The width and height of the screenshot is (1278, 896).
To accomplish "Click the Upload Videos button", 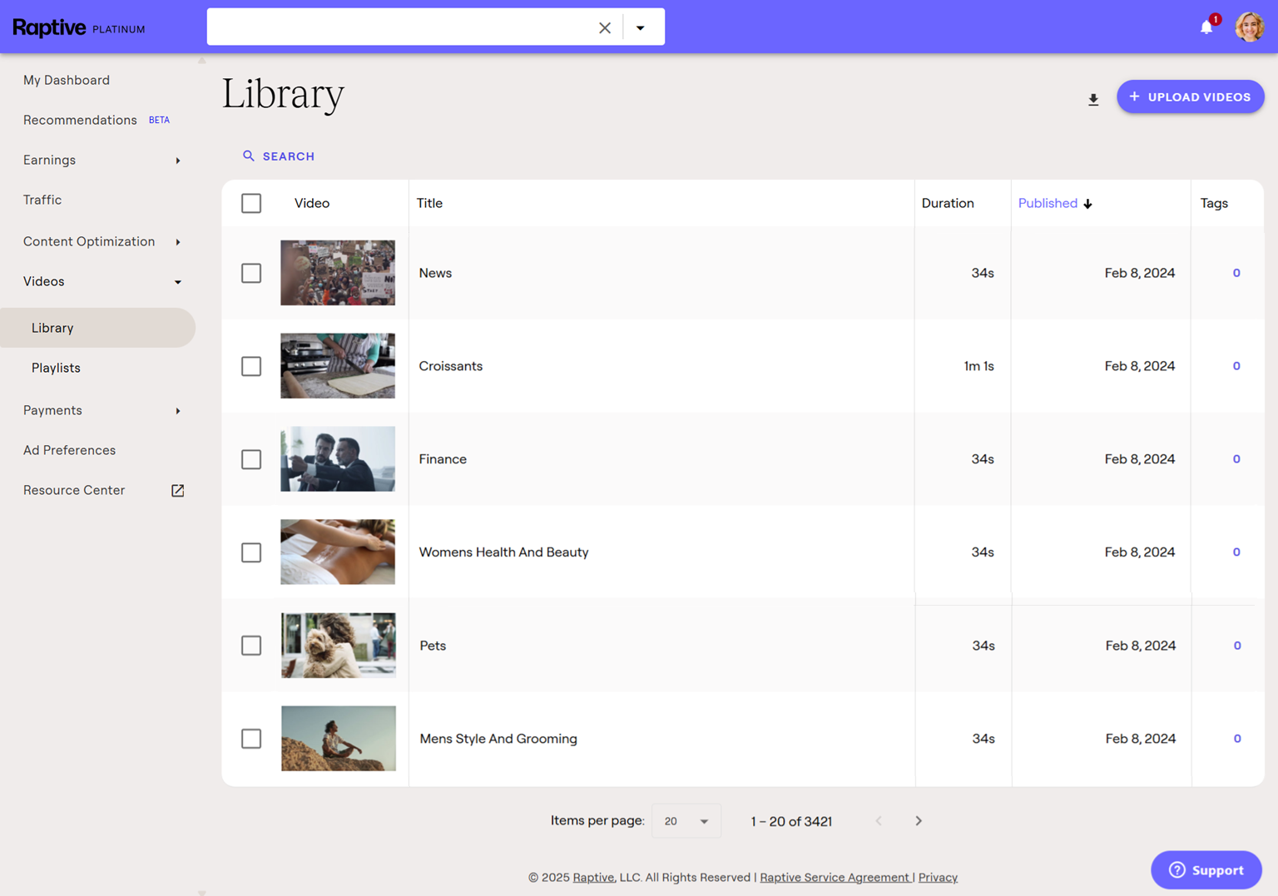I will tap(1190, 97).
